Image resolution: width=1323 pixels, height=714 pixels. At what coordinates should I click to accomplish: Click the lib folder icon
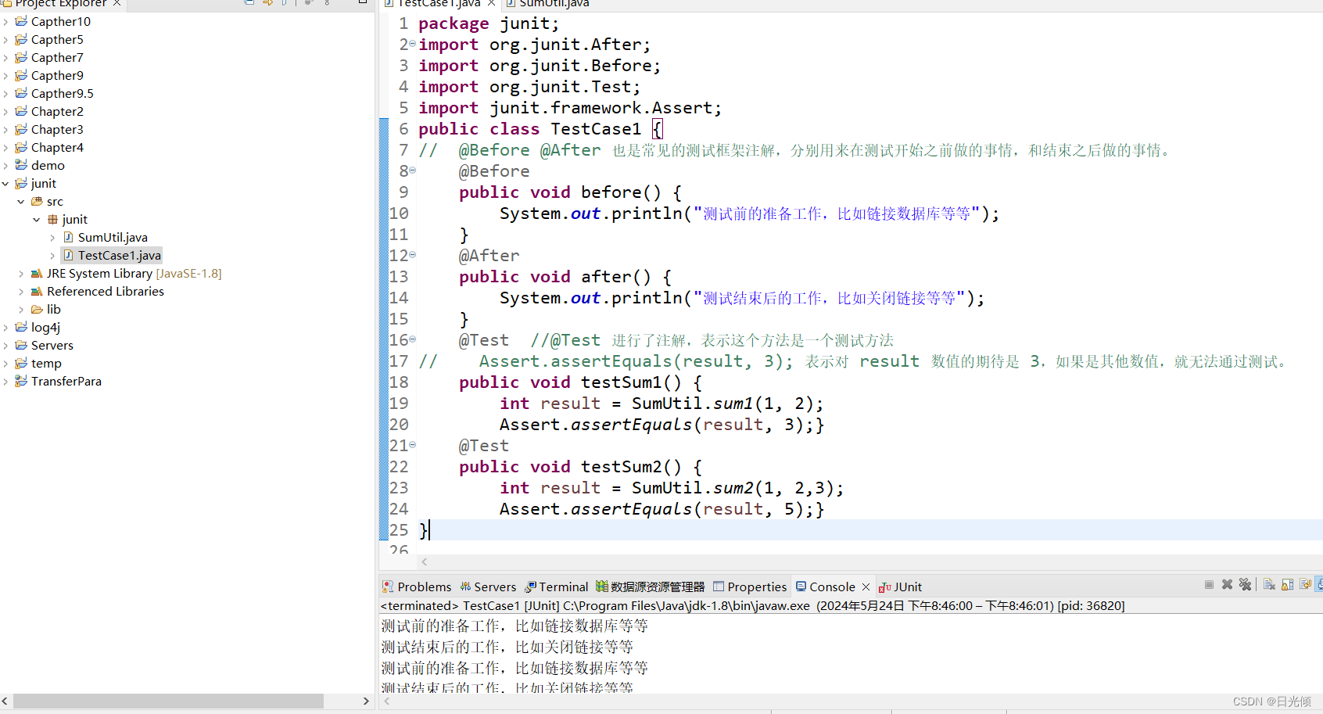point(37,310)
